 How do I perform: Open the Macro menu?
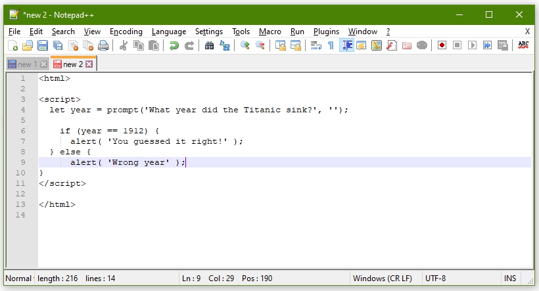(270, 32)
